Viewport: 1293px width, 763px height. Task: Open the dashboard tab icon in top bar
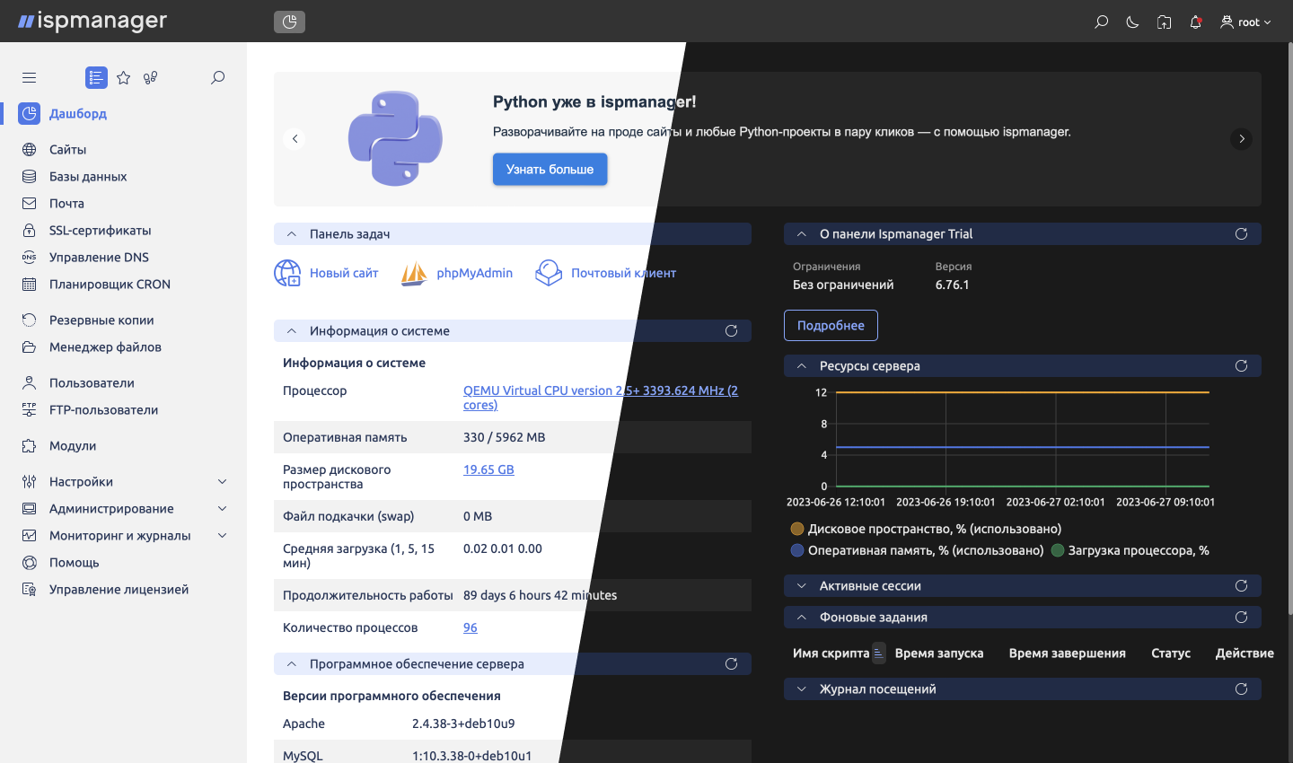coord(289,22)
